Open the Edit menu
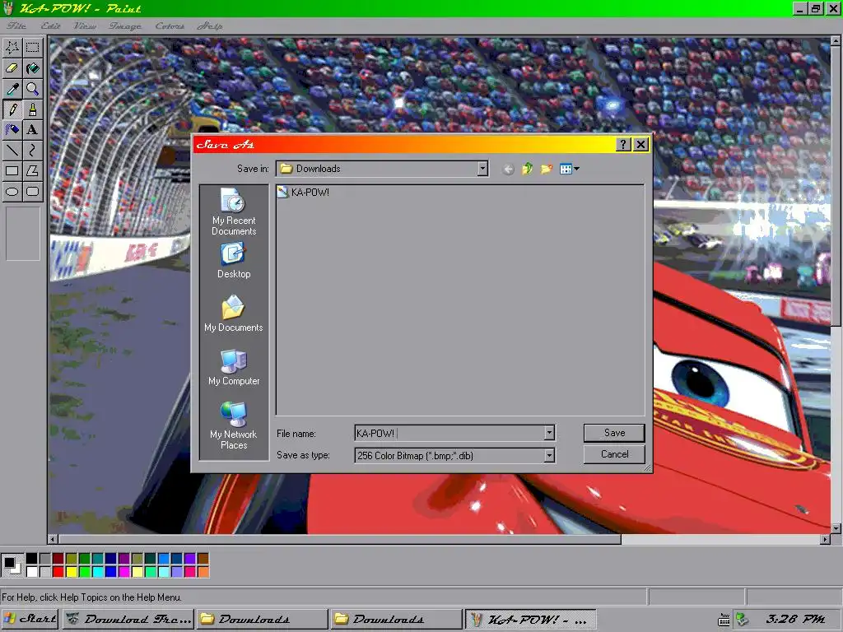 click(50, 26)
